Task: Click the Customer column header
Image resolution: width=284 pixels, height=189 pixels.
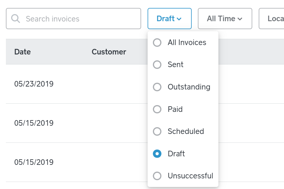Action: tap(109, 52)
